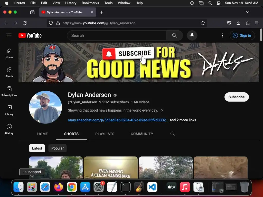The width and height of the screenshot is (263, 197).
Task: Switch to the PLAYLISTS channel tab
Action: (105, 134)
